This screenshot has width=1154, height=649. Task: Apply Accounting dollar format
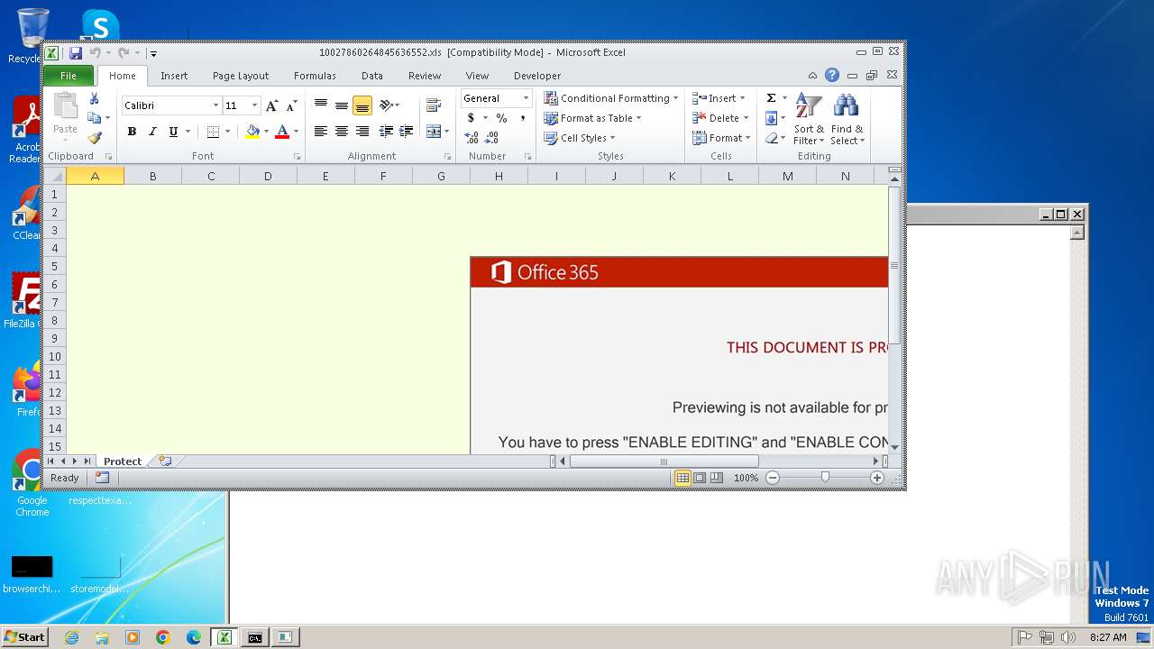pos(471,118)
